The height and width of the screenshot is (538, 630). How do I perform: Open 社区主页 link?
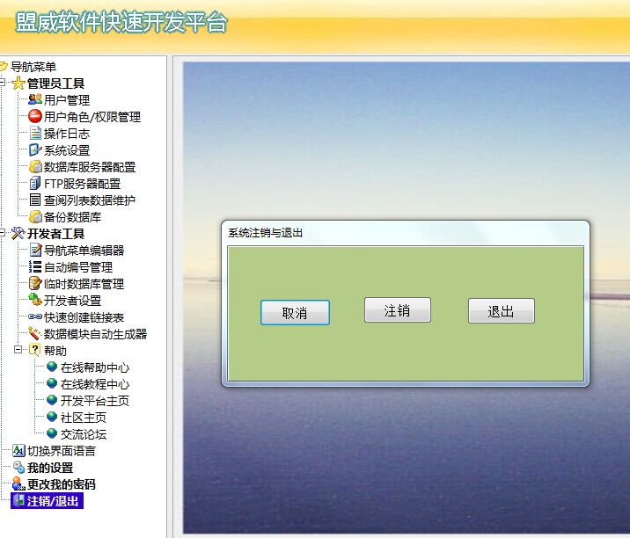click(x=84, y=418)
